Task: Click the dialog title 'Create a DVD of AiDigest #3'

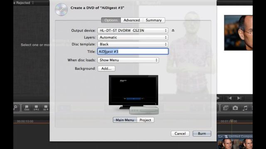Action: coord(97,8)
